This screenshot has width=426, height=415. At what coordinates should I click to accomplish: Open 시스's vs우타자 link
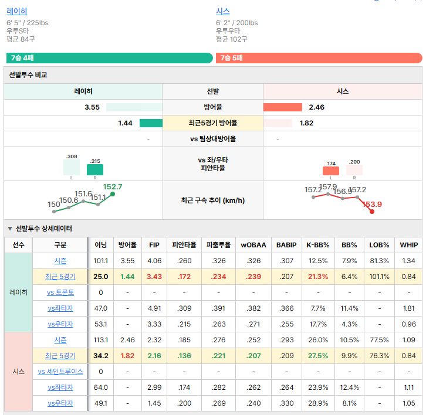(x=60, y=403)
